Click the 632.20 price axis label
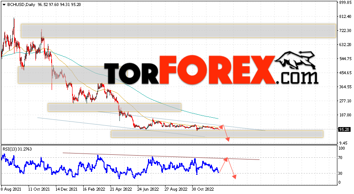 coord(345,45)
